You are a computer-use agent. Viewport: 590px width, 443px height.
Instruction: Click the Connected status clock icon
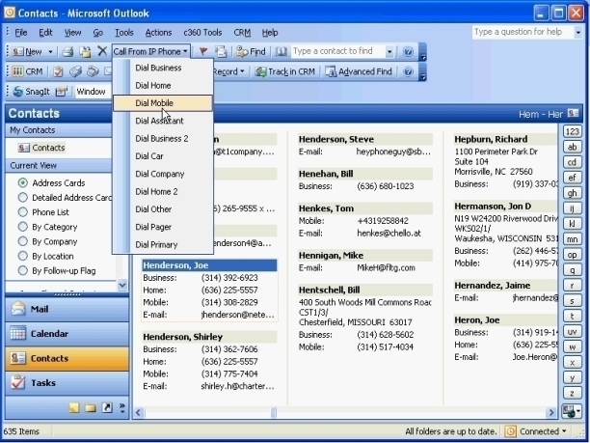pos(510,431)
